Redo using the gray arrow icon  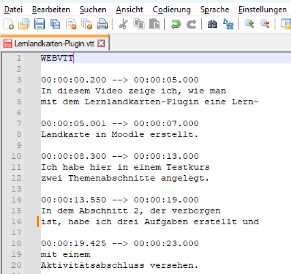pos(192,24)
